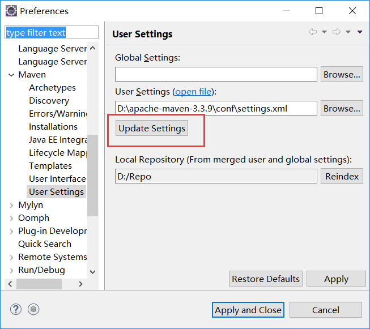Click the forward navigation arrow icon
The width and height of the screenshot is (370, 329).
(x=336, y=32)
